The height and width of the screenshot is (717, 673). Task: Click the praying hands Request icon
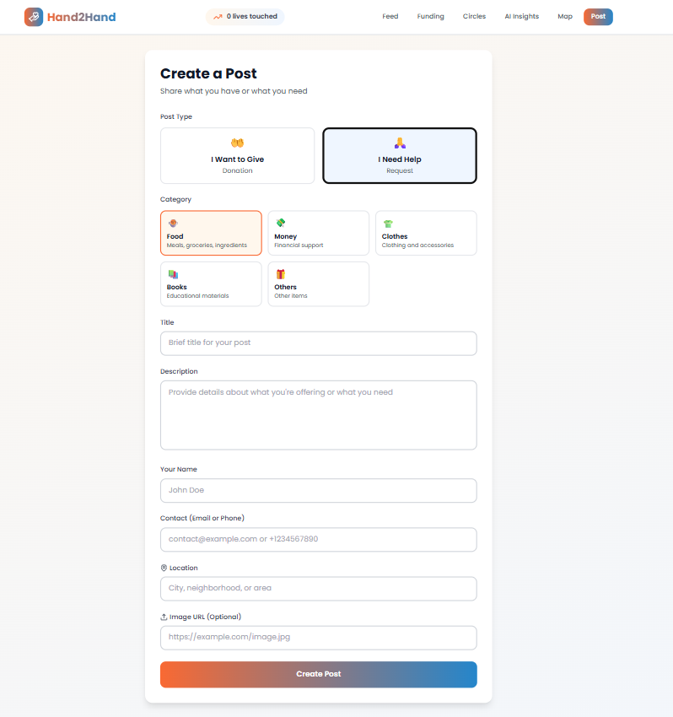click(400, 143)
